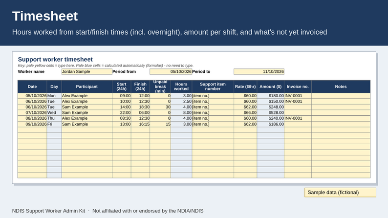Click the Notes column header

[x=341, y=87]
